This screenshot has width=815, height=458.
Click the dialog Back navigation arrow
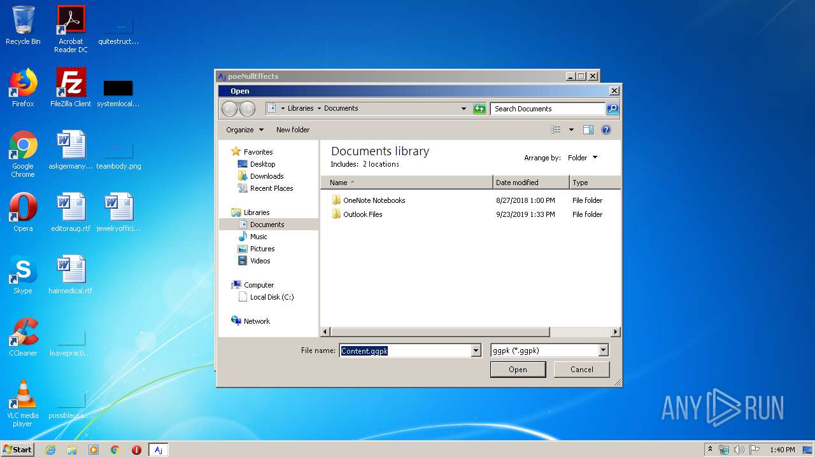coord(230,109)
